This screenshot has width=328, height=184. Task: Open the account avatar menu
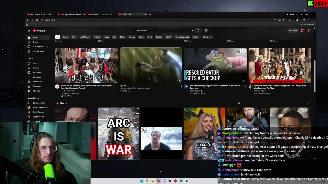click(x=309, y=31)
